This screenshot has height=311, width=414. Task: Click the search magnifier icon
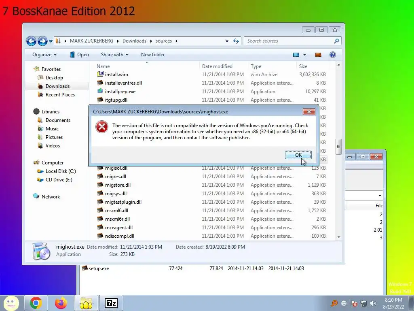pos(336,41)
